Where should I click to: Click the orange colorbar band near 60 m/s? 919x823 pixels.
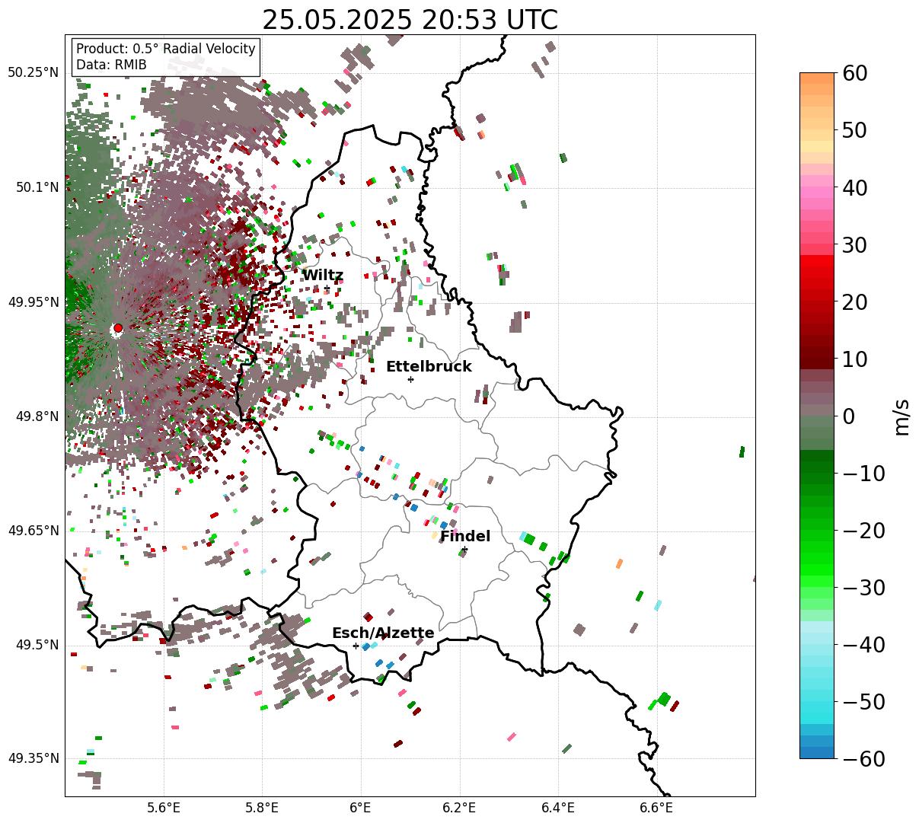click(817, 78)
